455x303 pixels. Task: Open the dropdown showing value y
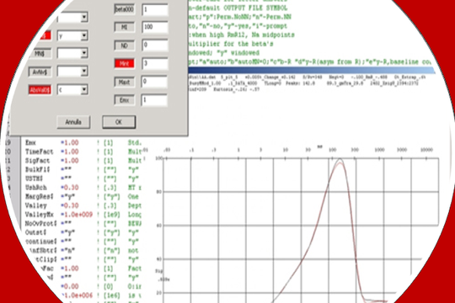(x=84, y=35)
